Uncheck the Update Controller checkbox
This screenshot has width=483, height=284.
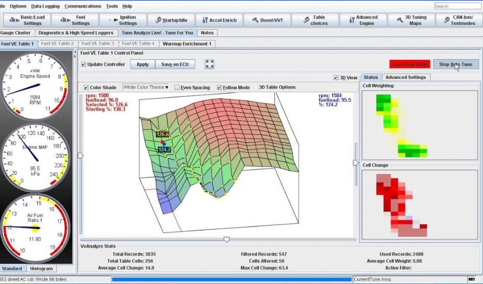(x=84, y=64)
